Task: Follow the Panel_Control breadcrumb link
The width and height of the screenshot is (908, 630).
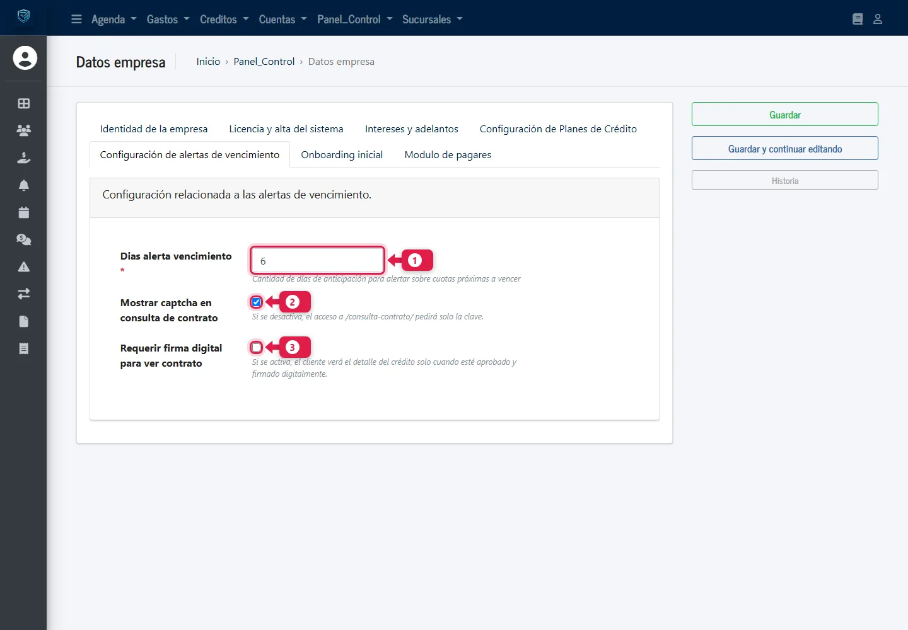Action: [x=264, y=61]
